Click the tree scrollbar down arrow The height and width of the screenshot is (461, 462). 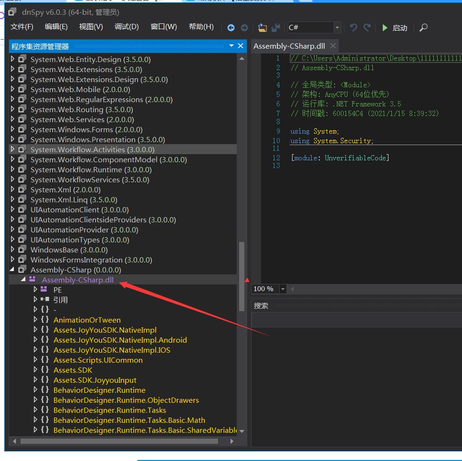[241, 431]
